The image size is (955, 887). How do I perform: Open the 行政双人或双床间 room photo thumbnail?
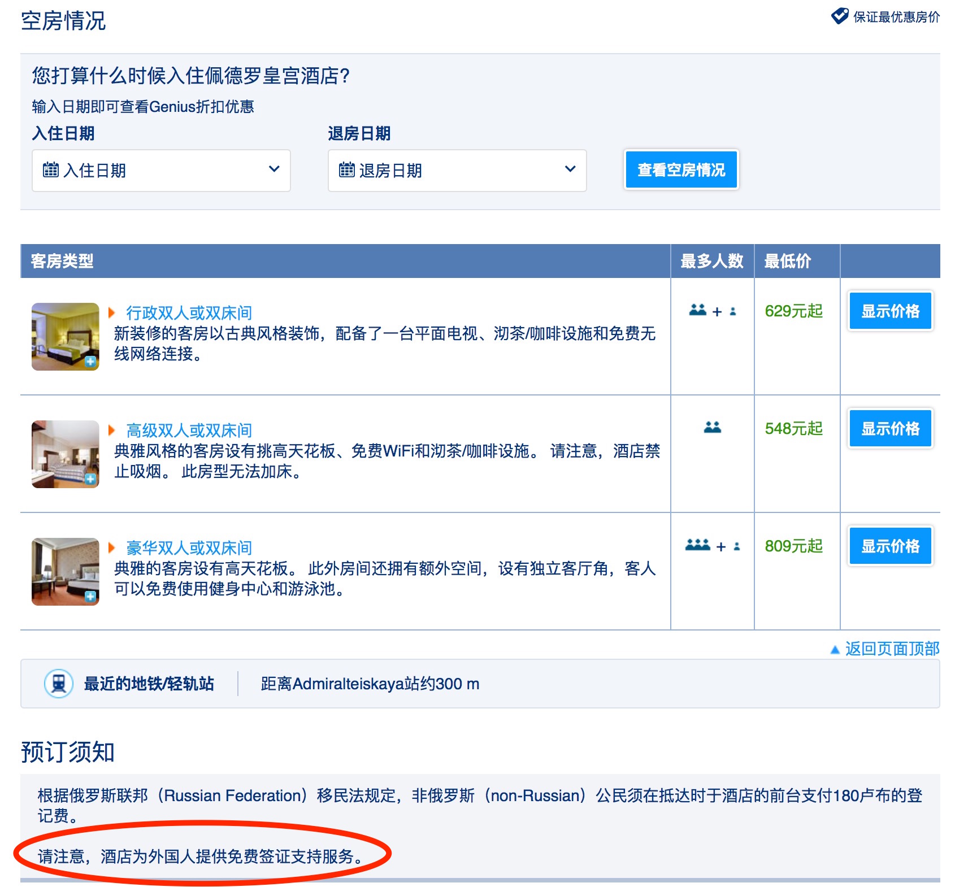point(66,337)
